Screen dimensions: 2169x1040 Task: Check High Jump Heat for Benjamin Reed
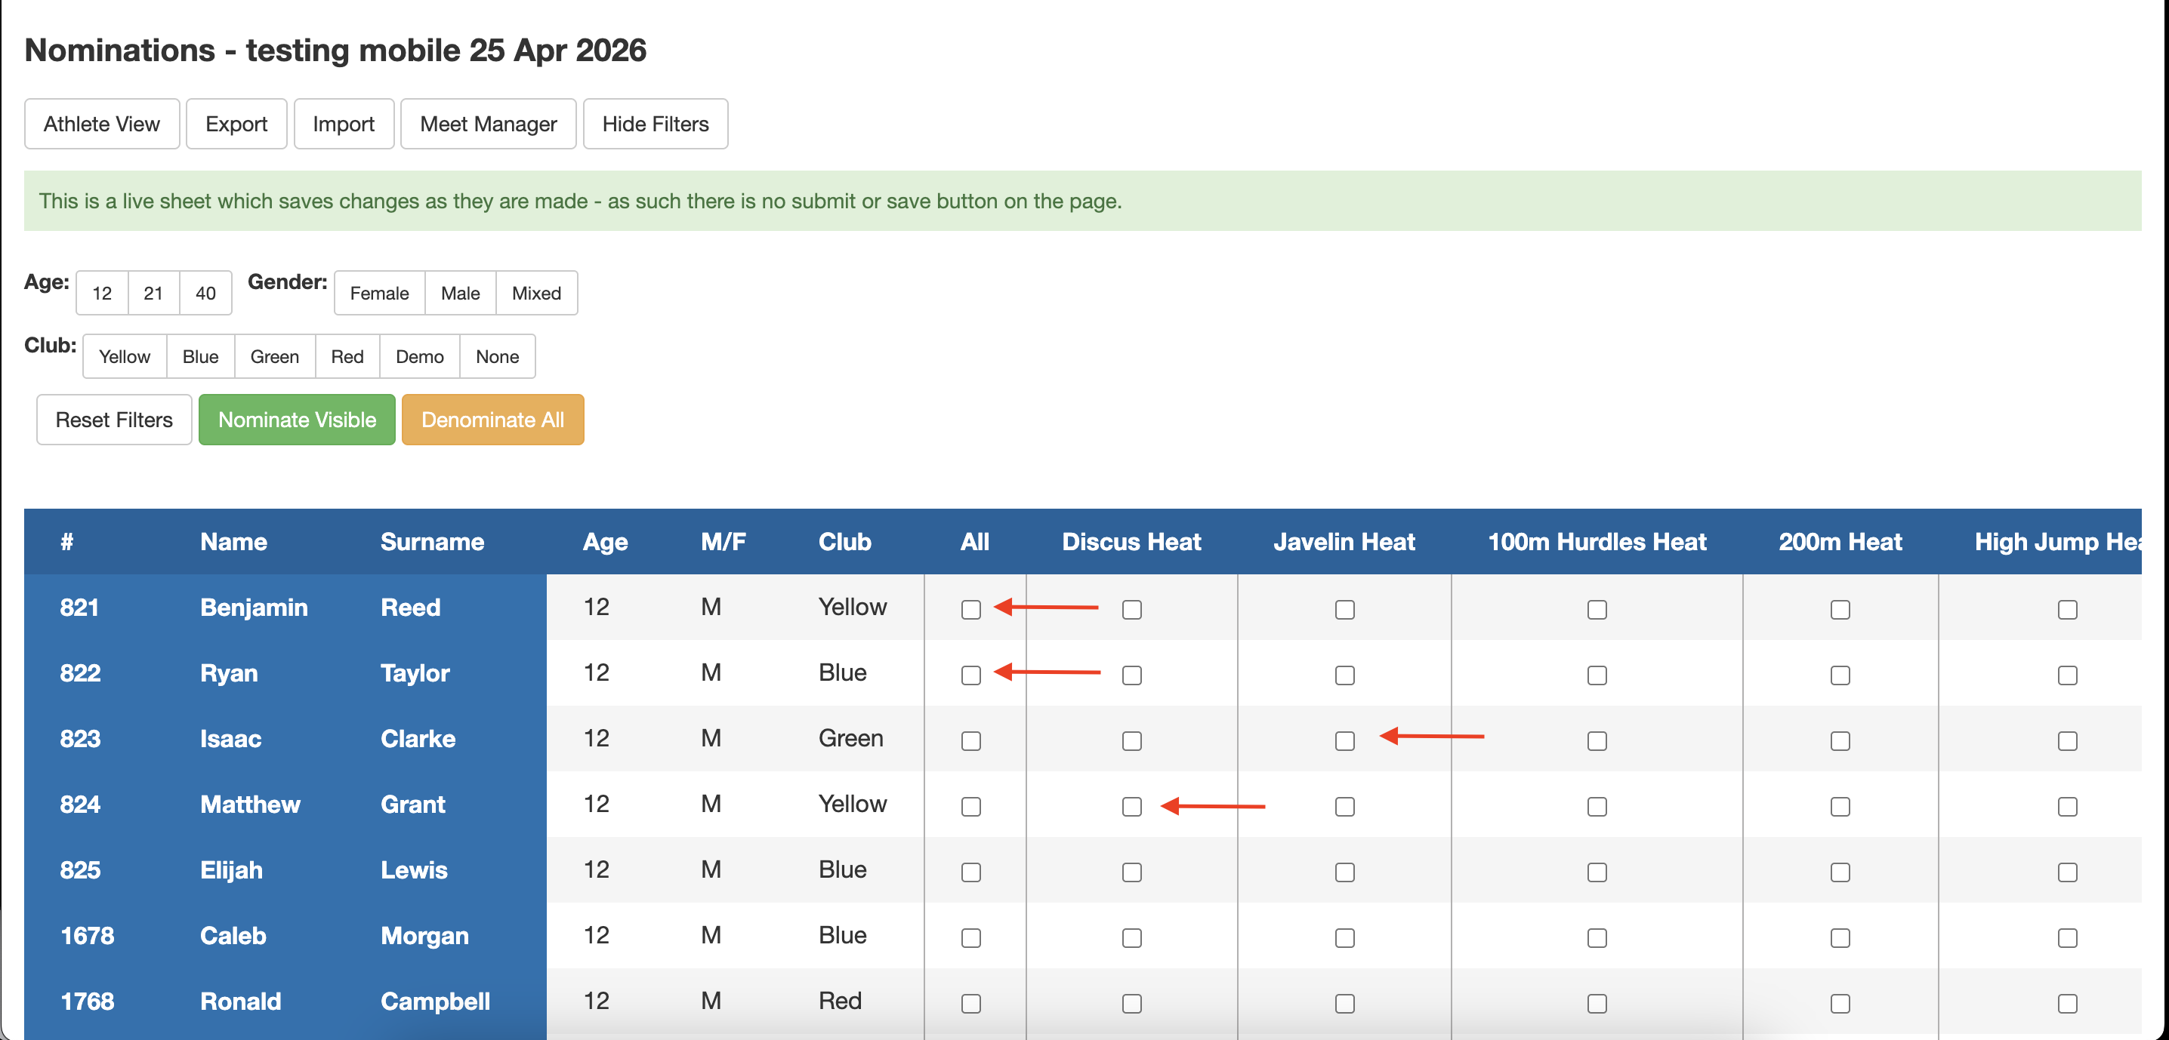pos(2067,609)
